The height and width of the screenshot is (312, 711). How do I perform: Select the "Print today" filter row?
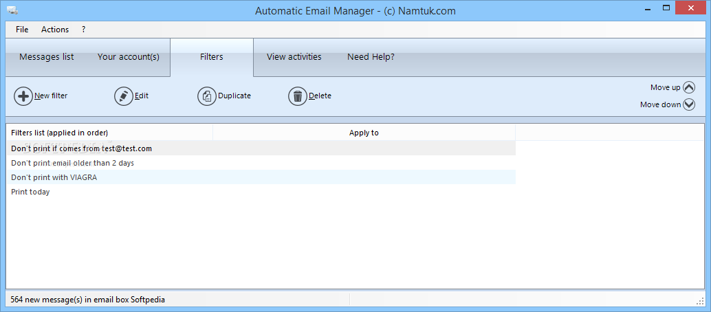(261, 192)
